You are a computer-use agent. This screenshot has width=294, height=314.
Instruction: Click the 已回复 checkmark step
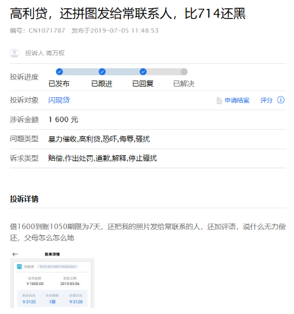[x=143, y=72]
